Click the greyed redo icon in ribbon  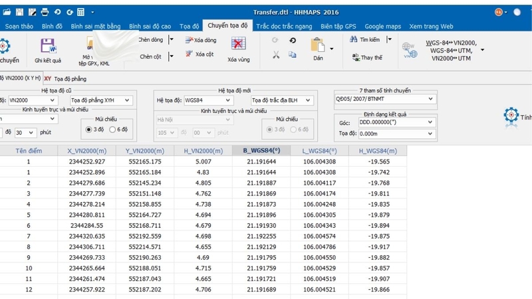(x=275, y=41)
